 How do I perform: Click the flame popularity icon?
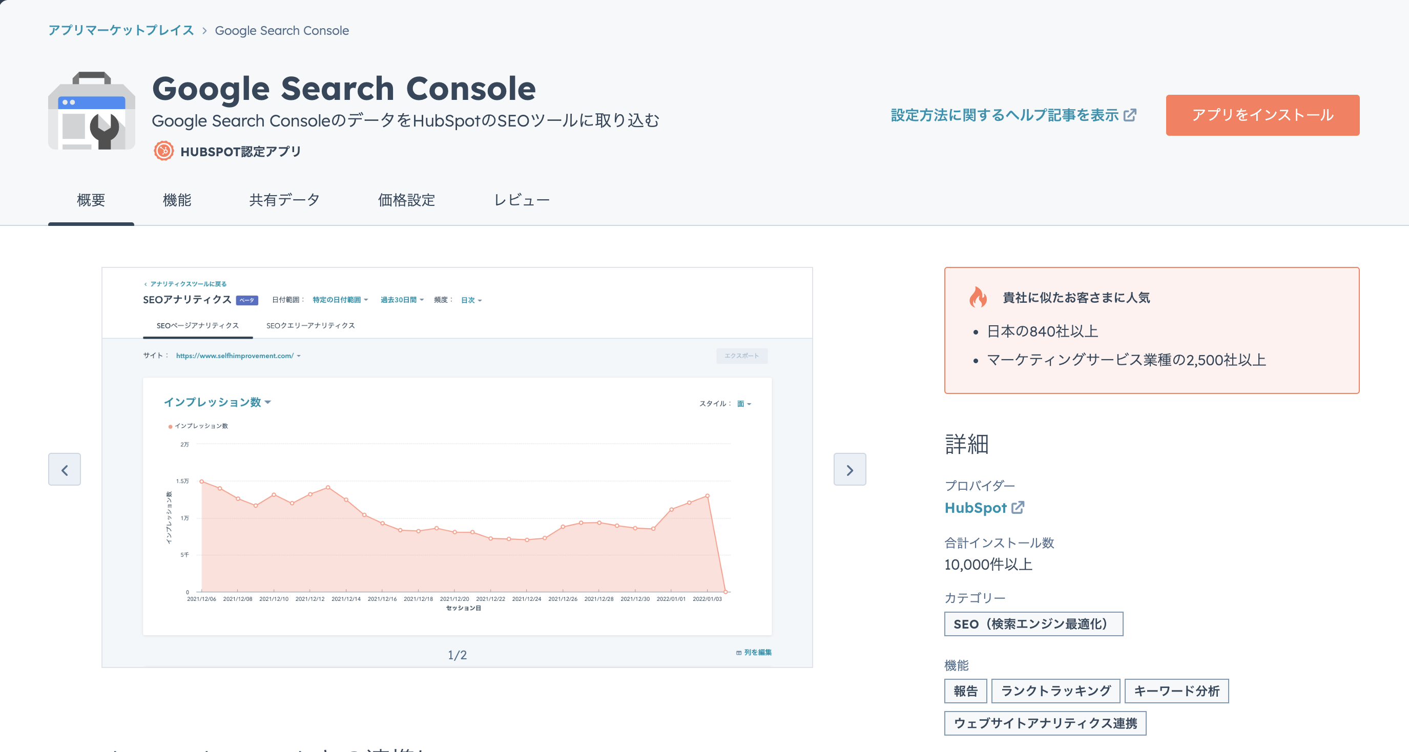pyautogui.click(x=978, y=297)
